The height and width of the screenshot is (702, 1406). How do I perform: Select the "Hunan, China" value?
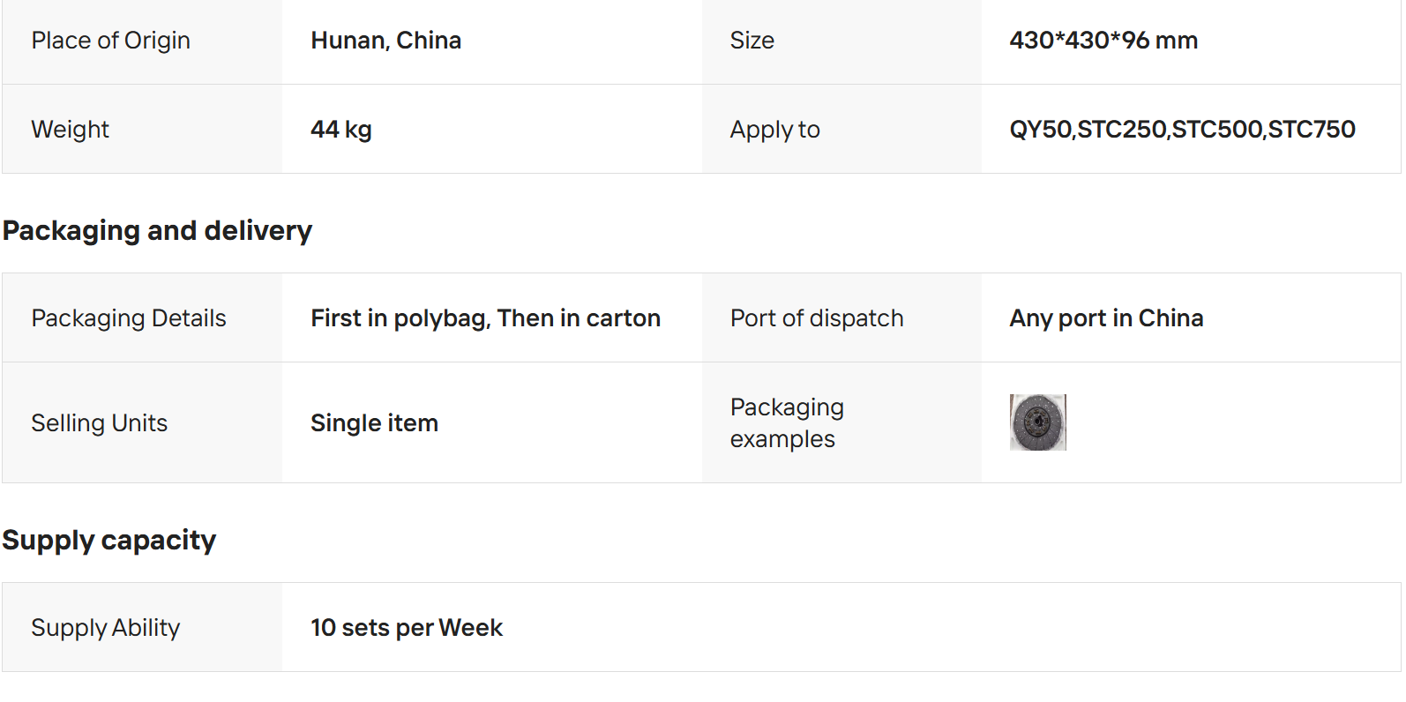(x=385, y=41)
